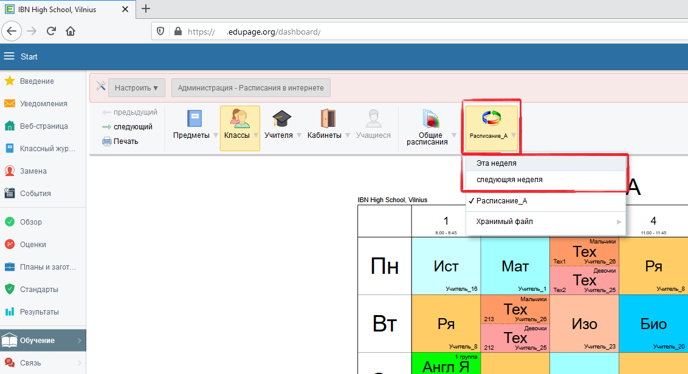Expand the Связь sidebar chevron
Screen dimensions: 688x374
point(80,362)
